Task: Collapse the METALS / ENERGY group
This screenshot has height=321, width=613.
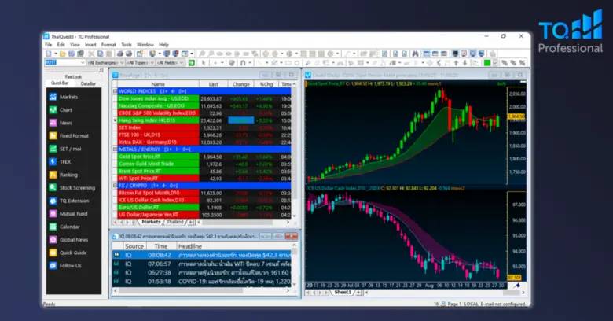Action: pyautogui.click(x=115, y=148)
